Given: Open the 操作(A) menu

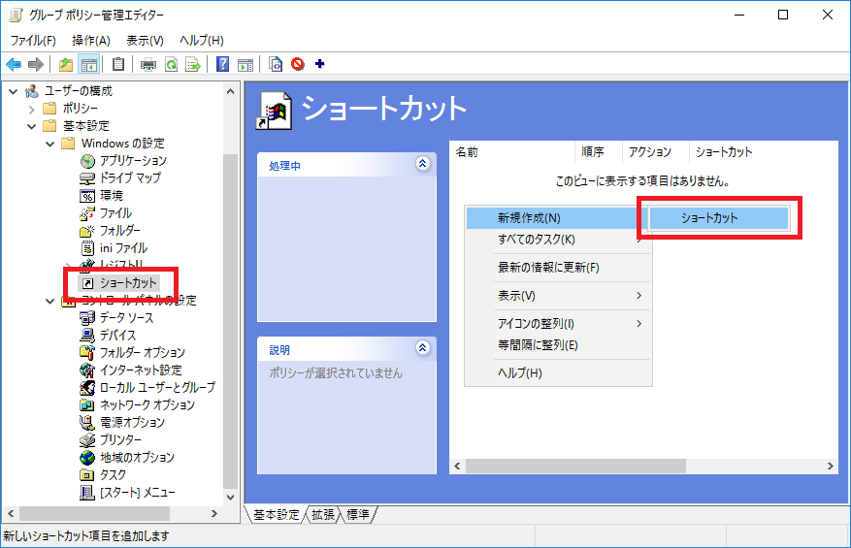Looking at the screenshot, I should (91, 40).
